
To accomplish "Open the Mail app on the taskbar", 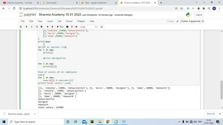I will tap(84, 122).
